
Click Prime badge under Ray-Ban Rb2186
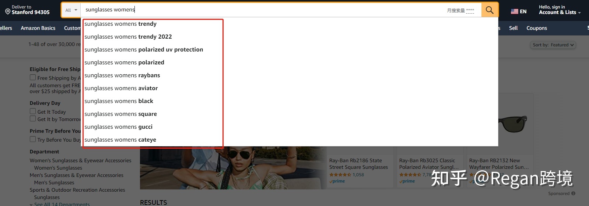pyautogui.click(x=337, y=181)
